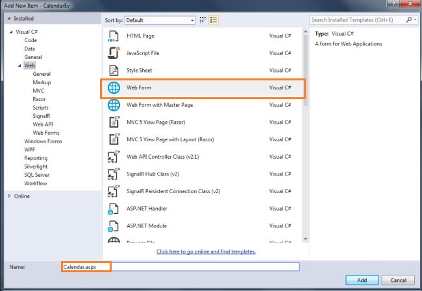The height and width of the screenshot is (291, 422).
Task: Select the 'Style Sheet' template name
Action: pyautogui.click(x=139, y=71)
